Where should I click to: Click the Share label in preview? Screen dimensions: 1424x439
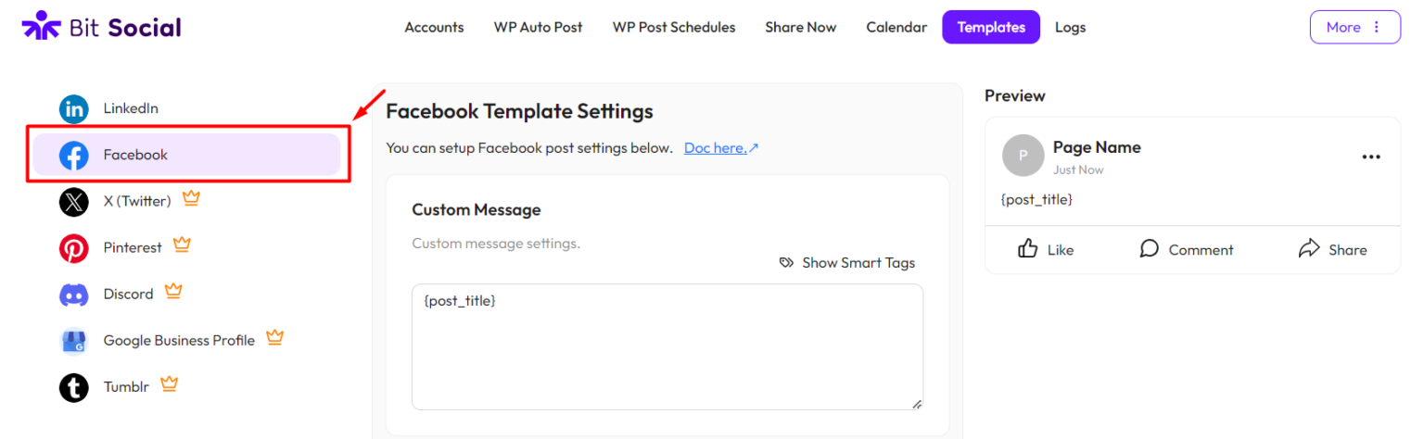tap(1347, 250)
